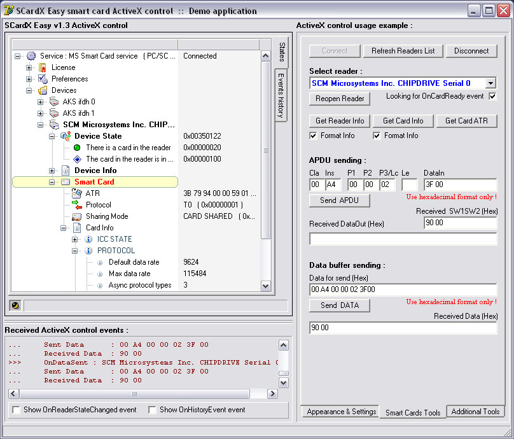Click the tree view vertical scrollbar thumb
The width and height of the screenshot is (514, 439).
coord(266,150)
